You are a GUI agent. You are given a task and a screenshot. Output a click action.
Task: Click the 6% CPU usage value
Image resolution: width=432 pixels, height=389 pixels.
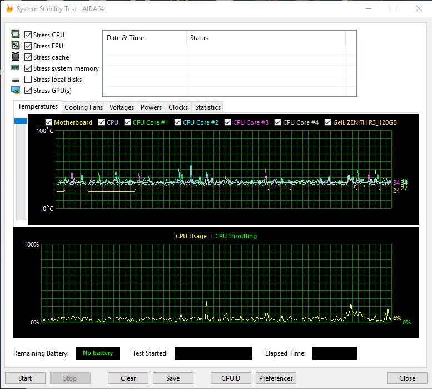tap(397, 318)
